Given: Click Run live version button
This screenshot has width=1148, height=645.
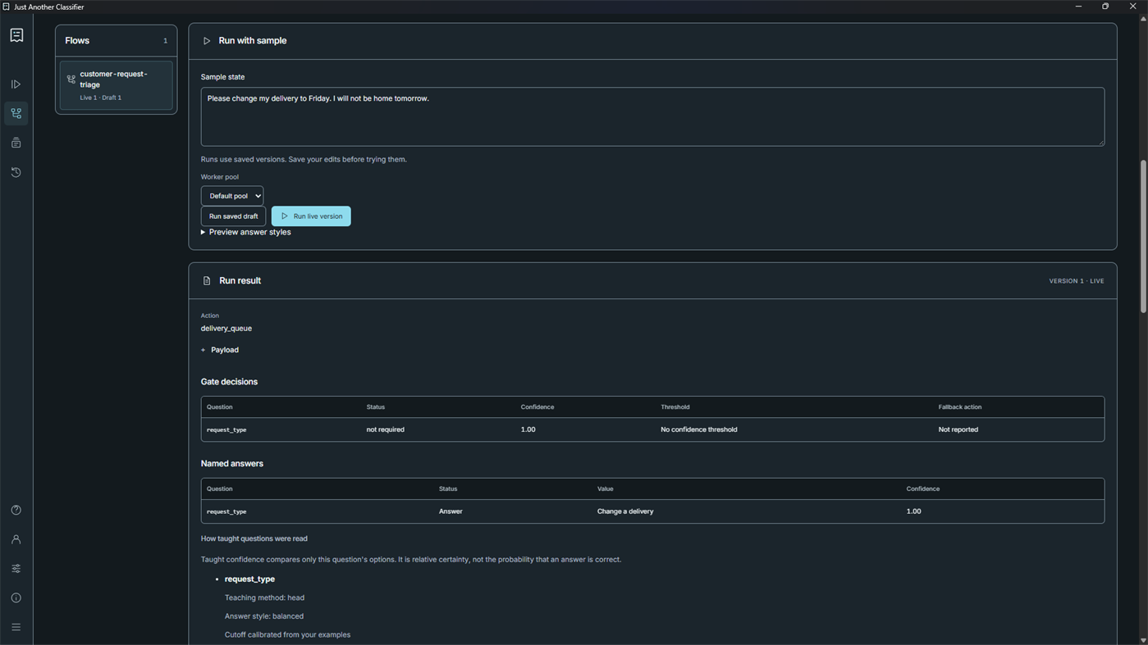Looking at the screenshot, I should (x=311, y=216).
